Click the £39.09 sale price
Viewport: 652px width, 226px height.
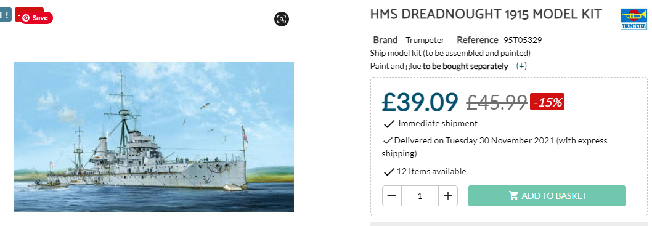(x=420, y=102)
